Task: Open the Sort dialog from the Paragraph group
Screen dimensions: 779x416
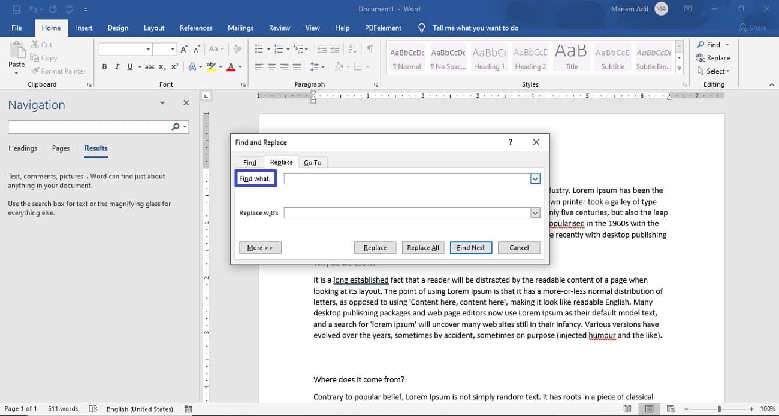Action: [x=353, y=48]
